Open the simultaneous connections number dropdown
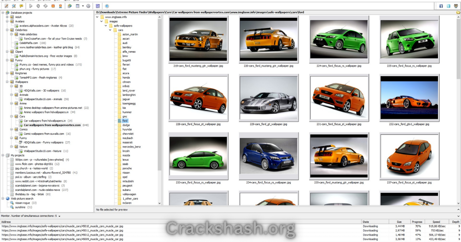461x242 pixels. (x=60, y=216)
